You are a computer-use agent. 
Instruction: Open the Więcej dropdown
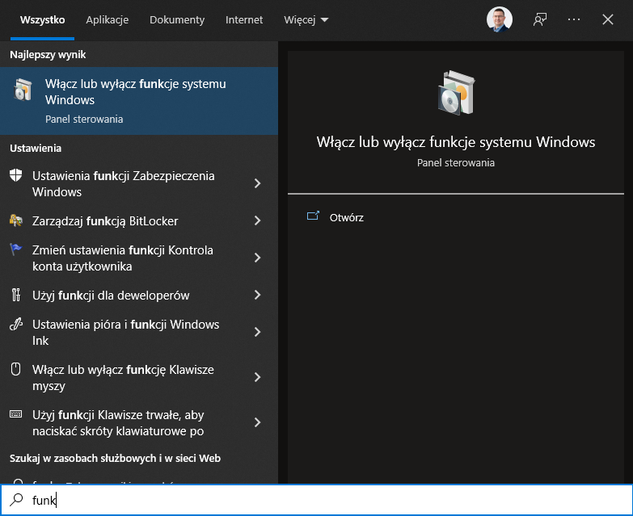point(306,19)
